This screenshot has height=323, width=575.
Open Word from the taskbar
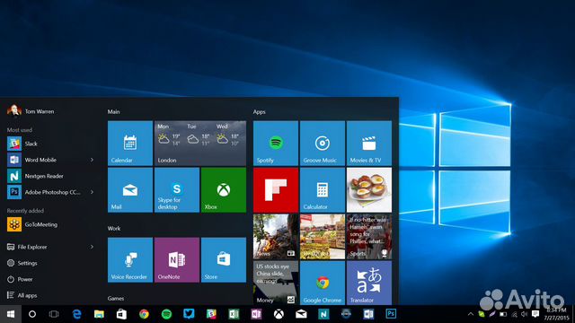(x=368, y=314)
